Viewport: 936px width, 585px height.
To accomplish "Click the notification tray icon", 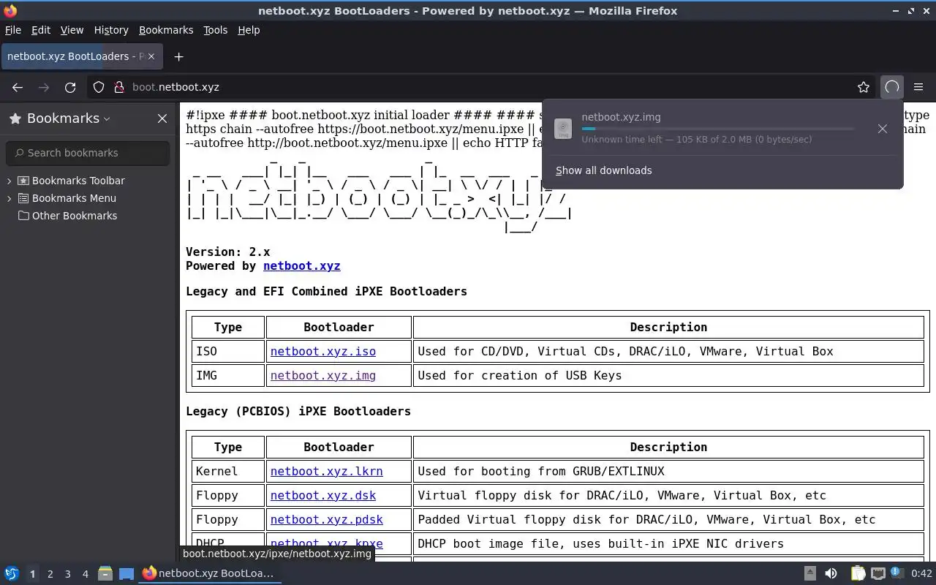I will [x=897, y=574].
